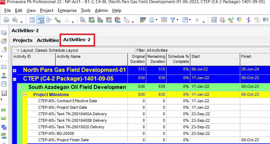Open dropdown arrow after the WBS chart icon
The image size is (270, 144).
click(x=73, y=22)
